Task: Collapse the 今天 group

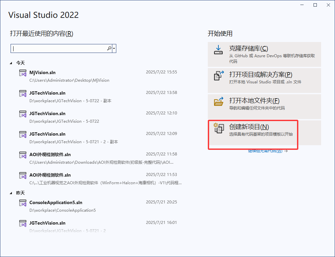Action: pyautogui.click(x=11, y=63)
